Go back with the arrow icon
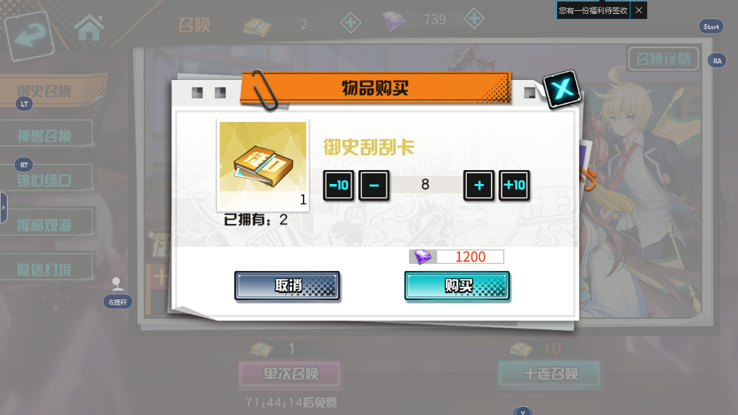Viewport: 738px width, 415px height. tap(29, 36)
